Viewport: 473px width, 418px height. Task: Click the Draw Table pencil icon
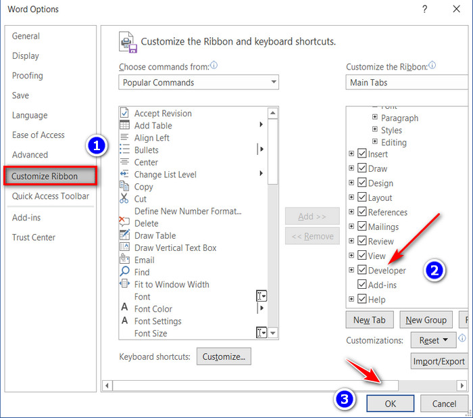[x=124, y=235]
